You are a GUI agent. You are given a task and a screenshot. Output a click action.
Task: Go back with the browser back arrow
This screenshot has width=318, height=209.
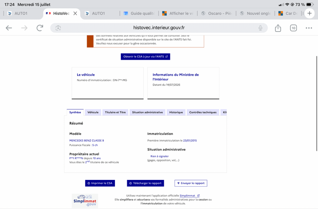9,28
